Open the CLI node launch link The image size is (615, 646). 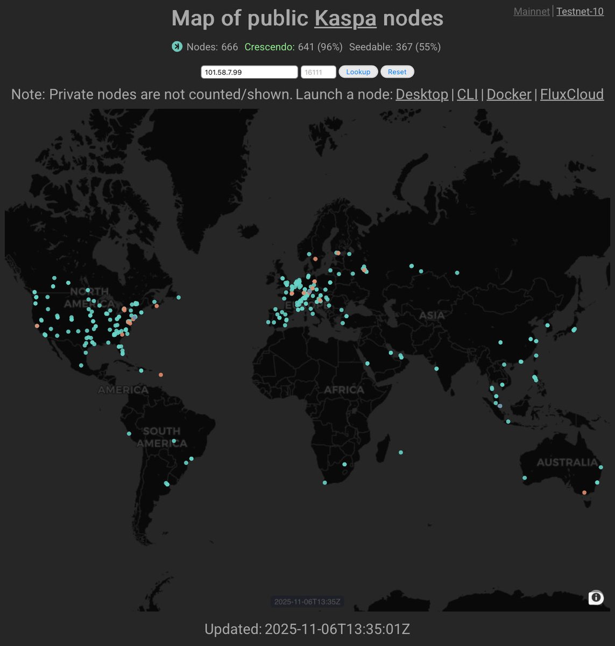coord(466,94)
